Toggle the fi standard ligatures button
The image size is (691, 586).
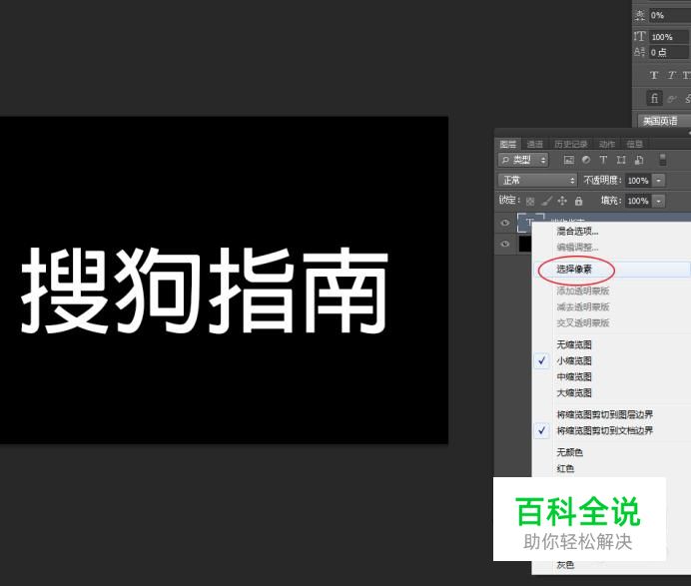(654, 98)
